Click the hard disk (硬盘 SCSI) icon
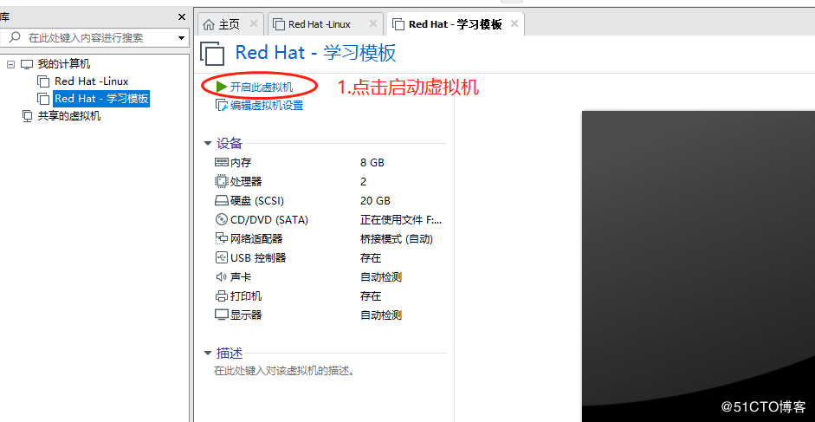 click(x=222, y=201)
